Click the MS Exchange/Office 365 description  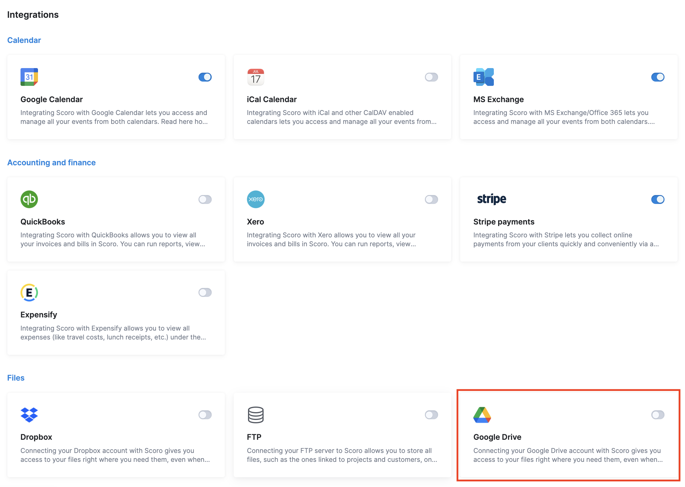(564, 117)
